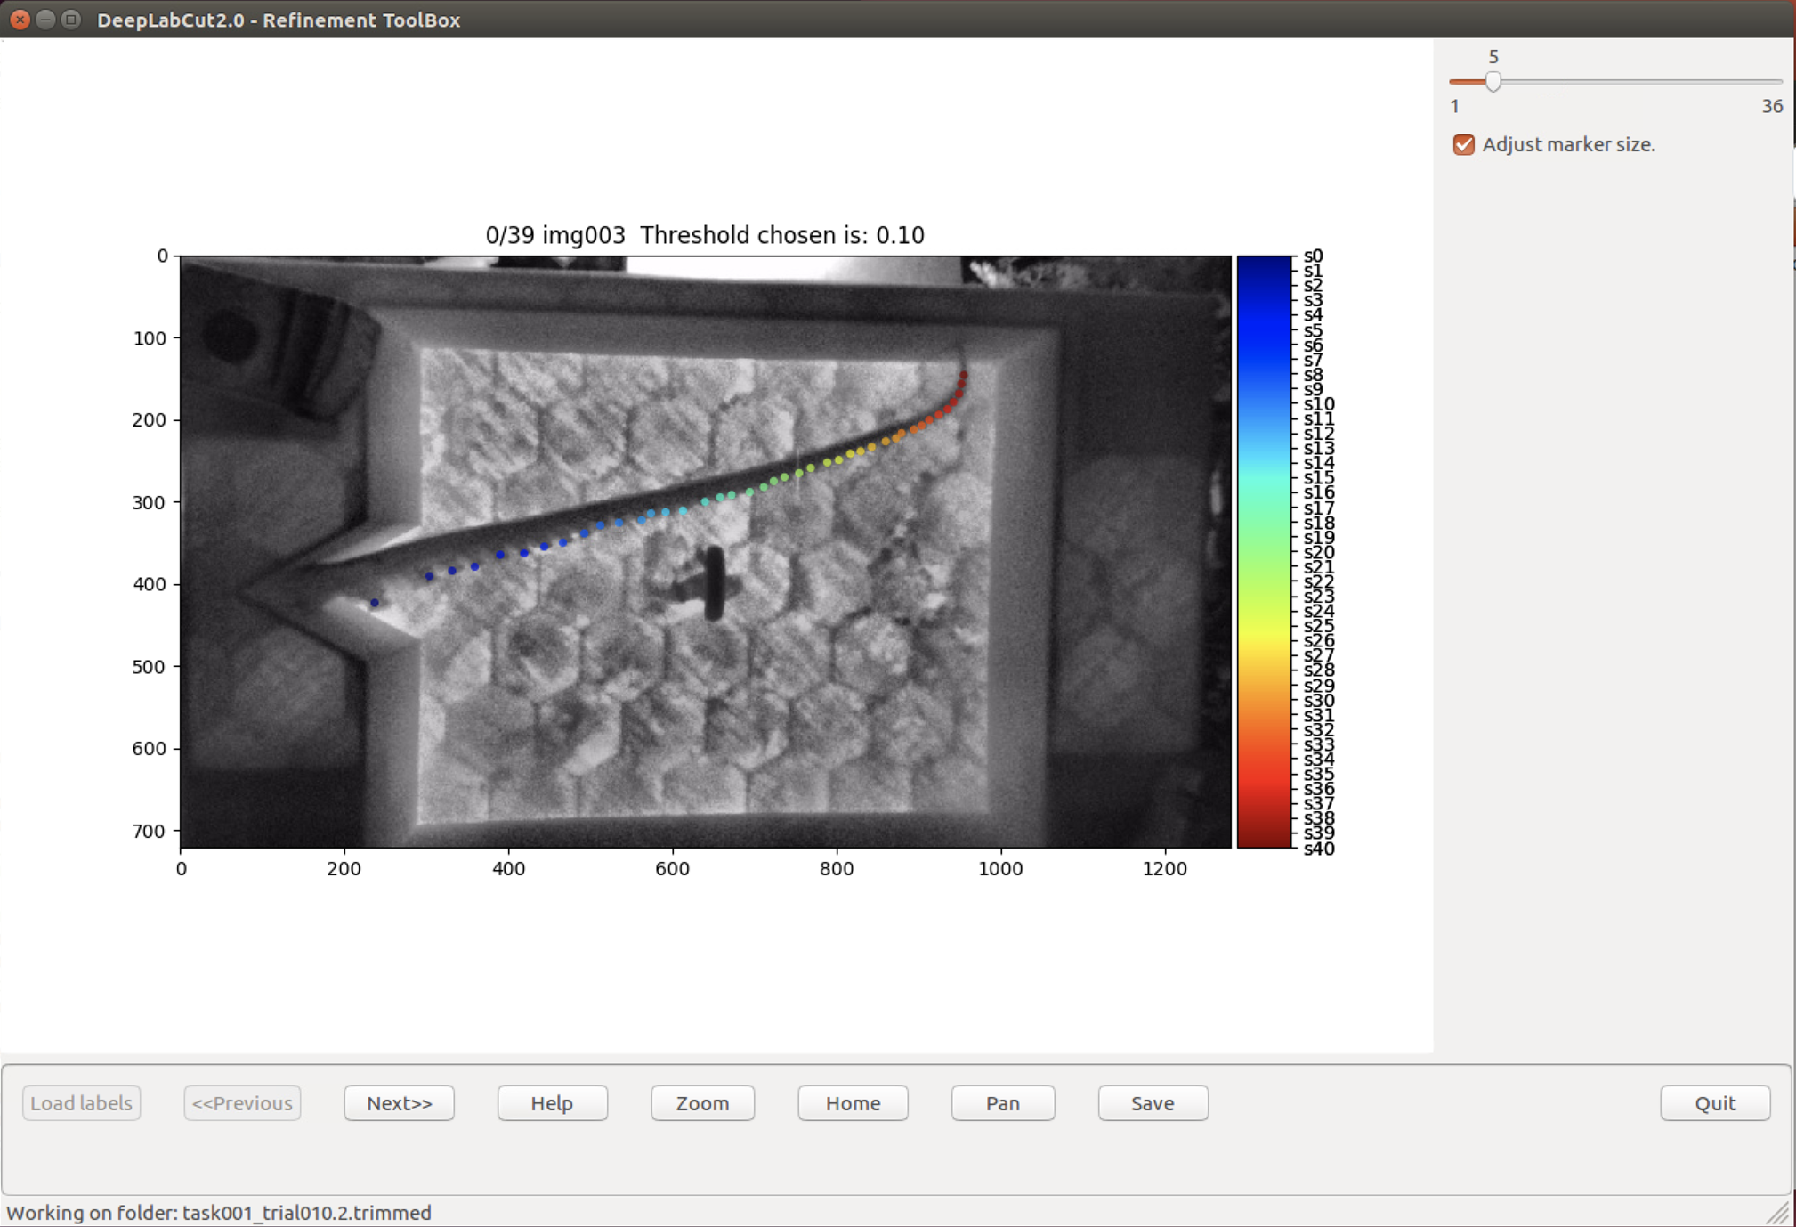1796x1227 pixels.
Task: Uncheck Adjust marker size checkbox
Action: click(1463, 144)
